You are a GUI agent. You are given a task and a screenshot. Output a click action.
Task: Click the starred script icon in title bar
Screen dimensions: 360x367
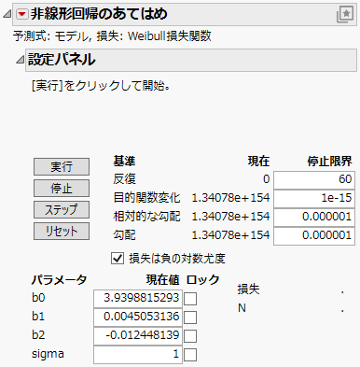345,14
